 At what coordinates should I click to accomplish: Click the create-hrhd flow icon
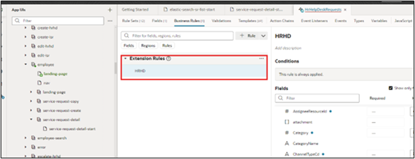pos(33,28)
